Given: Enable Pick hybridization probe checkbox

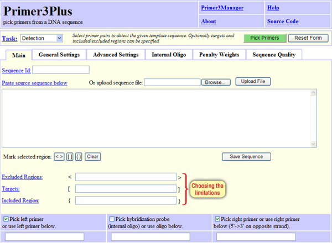Looking at the screenshot, I should pos(112,218).
